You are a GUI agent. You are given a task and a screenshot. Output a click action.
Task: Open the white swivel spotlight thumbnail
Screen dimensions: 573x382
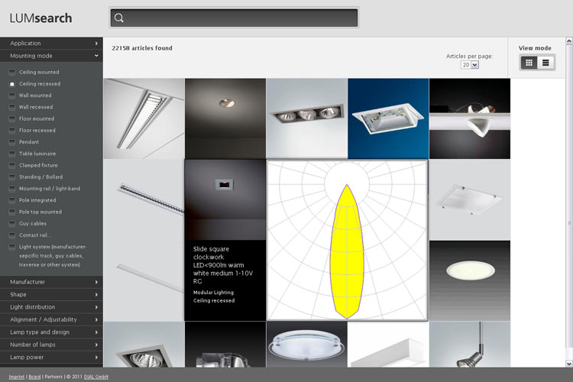click(x=470, y=118)
